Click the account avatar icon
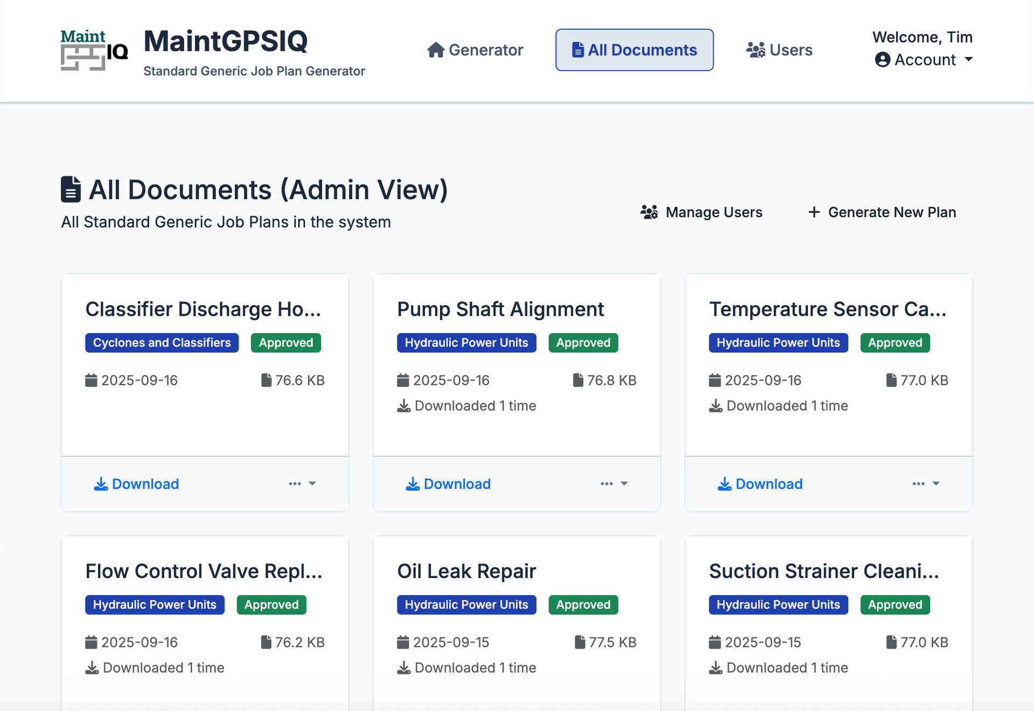This screenshot has height=711, width=1034. 882,60
